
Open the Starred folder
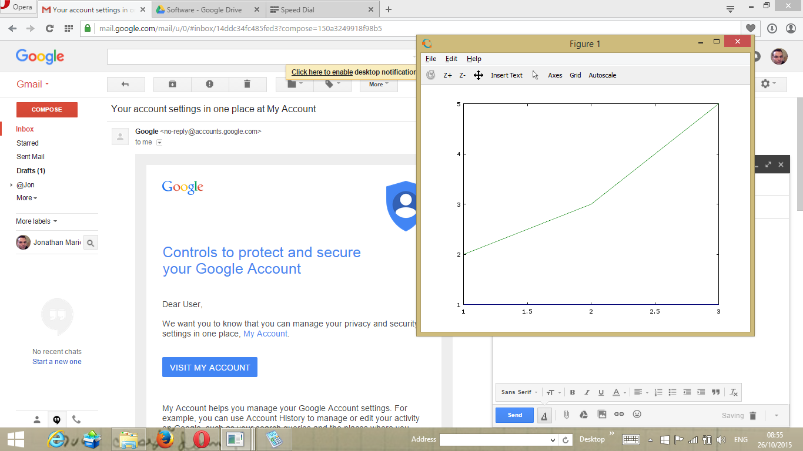pyautogui.click(x=28, y=143)
